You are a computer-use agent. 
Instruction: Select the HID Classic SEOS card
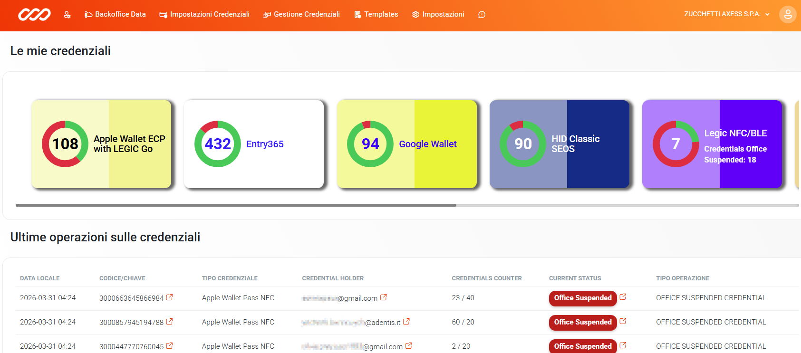[559, 144]
